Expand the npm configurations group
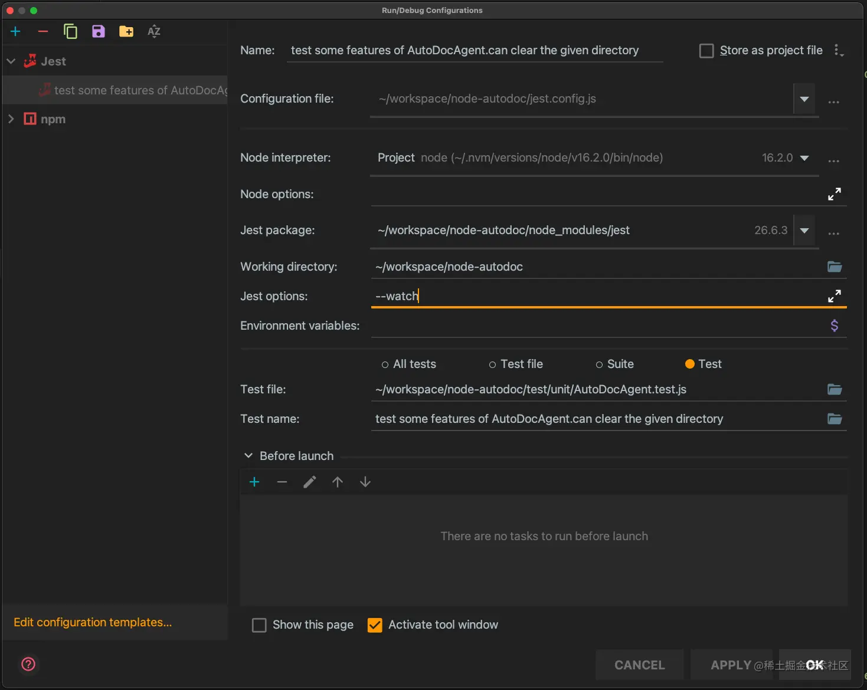867x690 pixels. (x=11, y=119)
